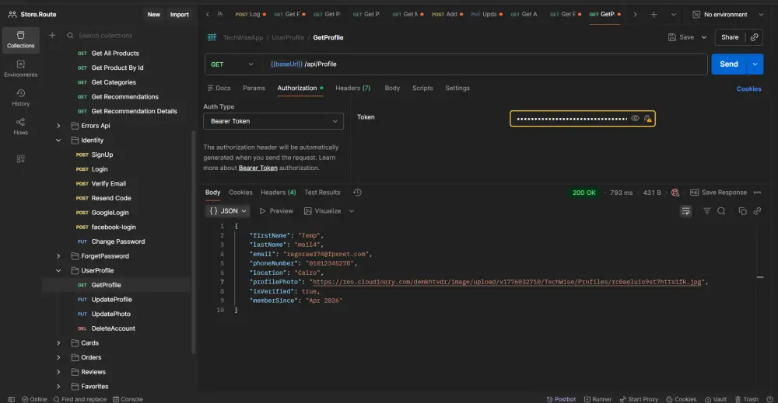The image size is (778, 403).
Task: Open the History sidebar panel
Action: (x=20, y=98)
